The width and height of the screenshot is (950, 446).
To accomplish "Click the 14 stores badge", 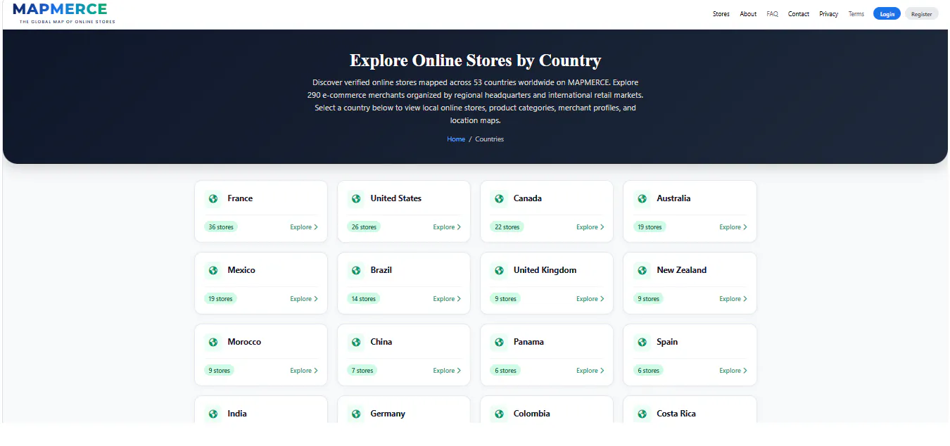I will pos(364,299).
